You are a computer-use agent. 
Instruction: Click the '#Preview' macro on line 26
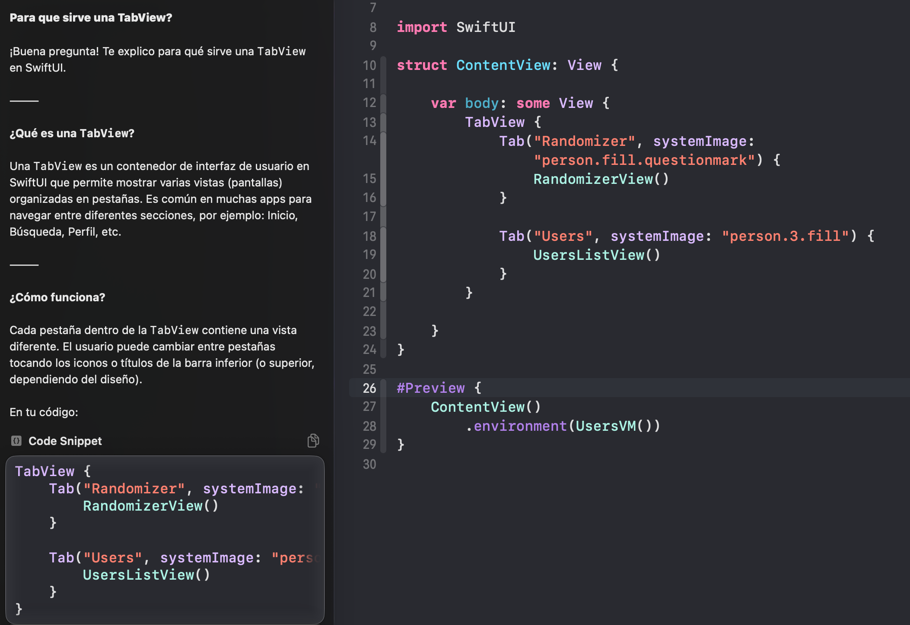[430, 388]
